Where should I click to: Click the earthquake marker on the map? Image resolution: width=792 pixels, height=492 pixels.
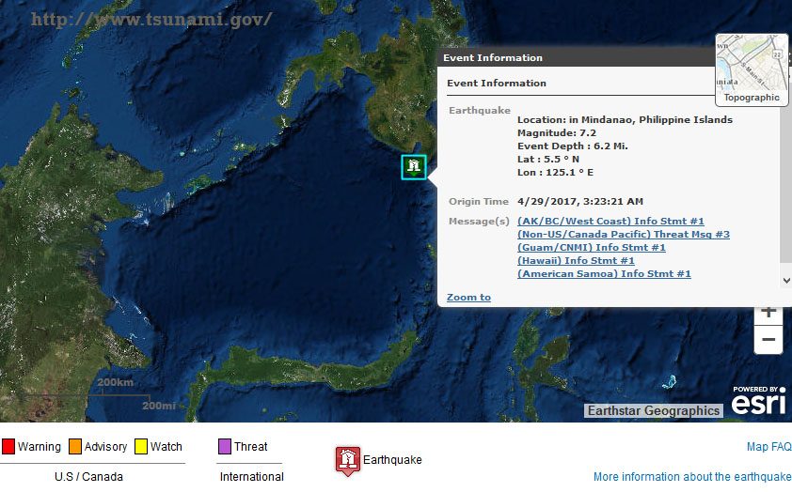(x=414, y=167)
